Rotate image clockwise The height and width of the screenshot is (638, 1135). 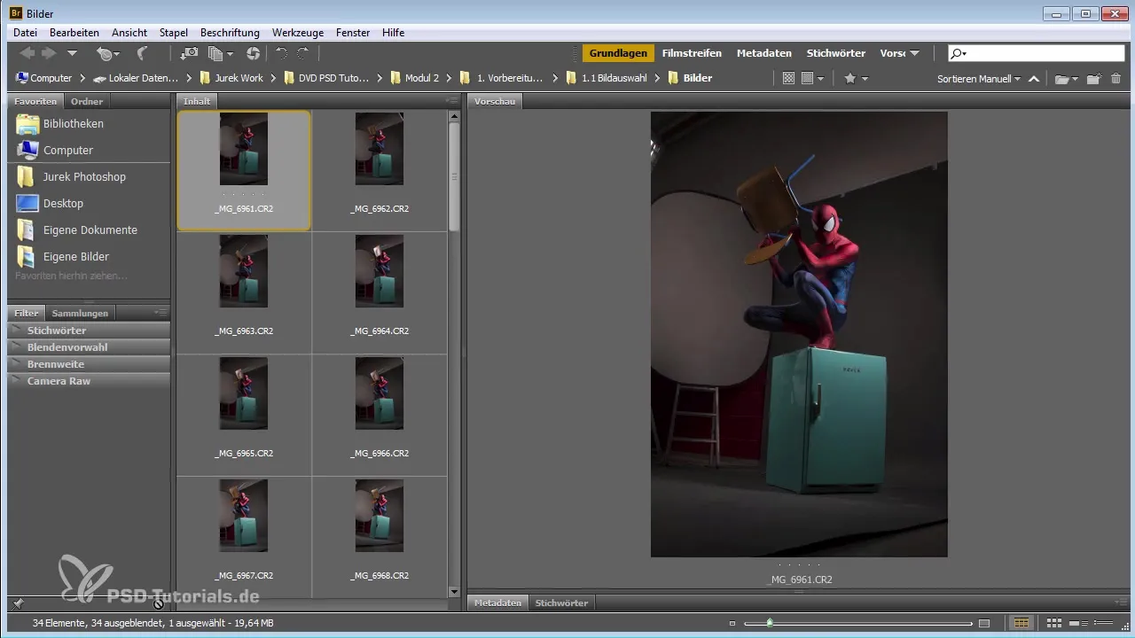click(x=303, y=53)
